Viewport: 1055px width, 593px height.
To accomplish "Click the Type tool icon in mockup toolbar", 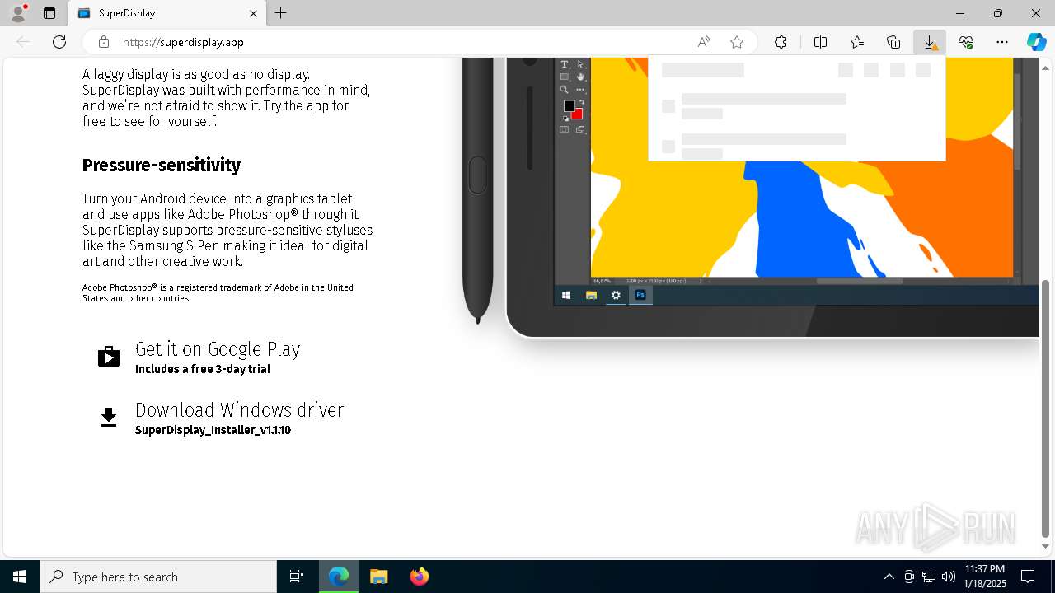I will pyautogui.click(x=565, y=64).
